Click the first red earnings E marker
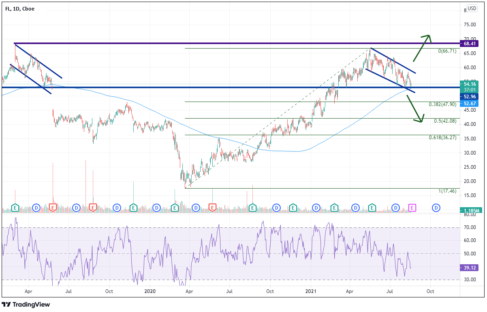This screenshot has width=487, height=312. 53,208
